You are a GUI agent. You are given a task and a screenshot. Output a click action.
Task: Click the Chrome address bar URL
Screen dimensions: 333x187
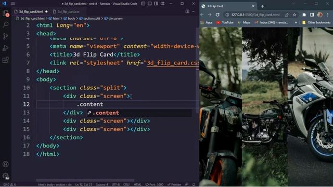click(x=255, y=15)
